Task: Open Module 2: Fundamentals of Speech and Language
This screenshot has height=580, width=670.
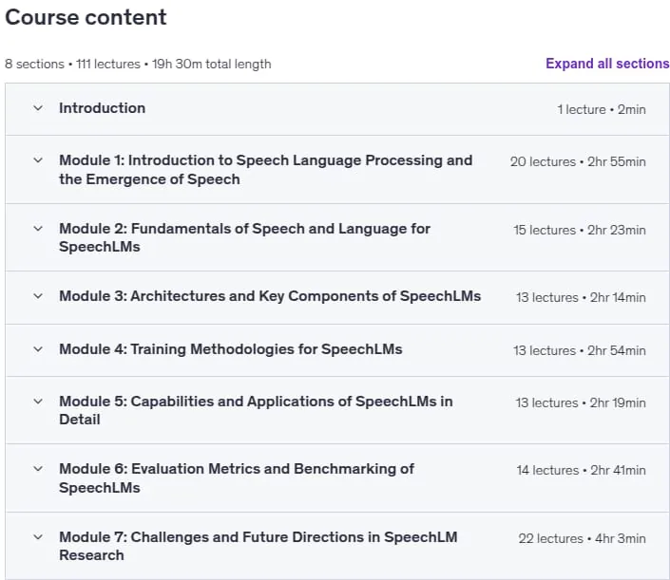Action: pos(244,237)
